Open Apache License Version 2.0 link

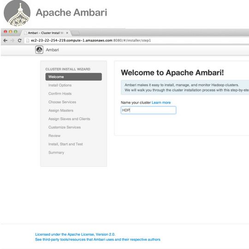pyautogui.click(x=75, y=234)
